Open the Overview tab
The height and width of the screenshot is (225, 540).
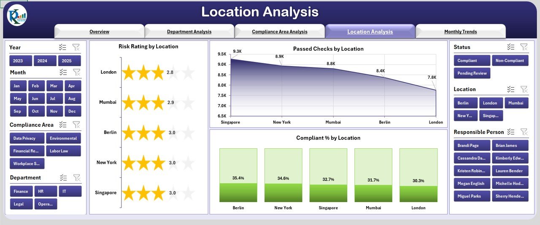[x=100, y=32]
